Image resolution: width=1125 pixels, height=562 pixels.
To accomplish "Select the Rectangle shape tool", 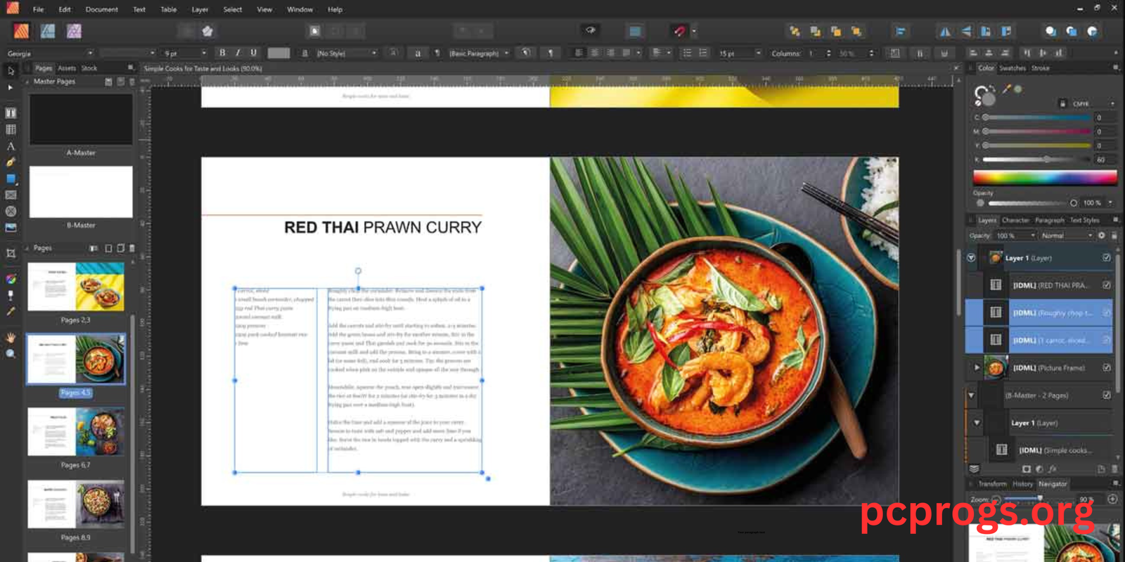I will [x=11, y=178].
